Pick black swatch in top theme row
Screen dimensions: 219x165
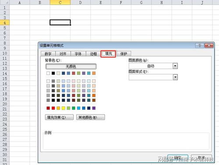coord(53,73)
